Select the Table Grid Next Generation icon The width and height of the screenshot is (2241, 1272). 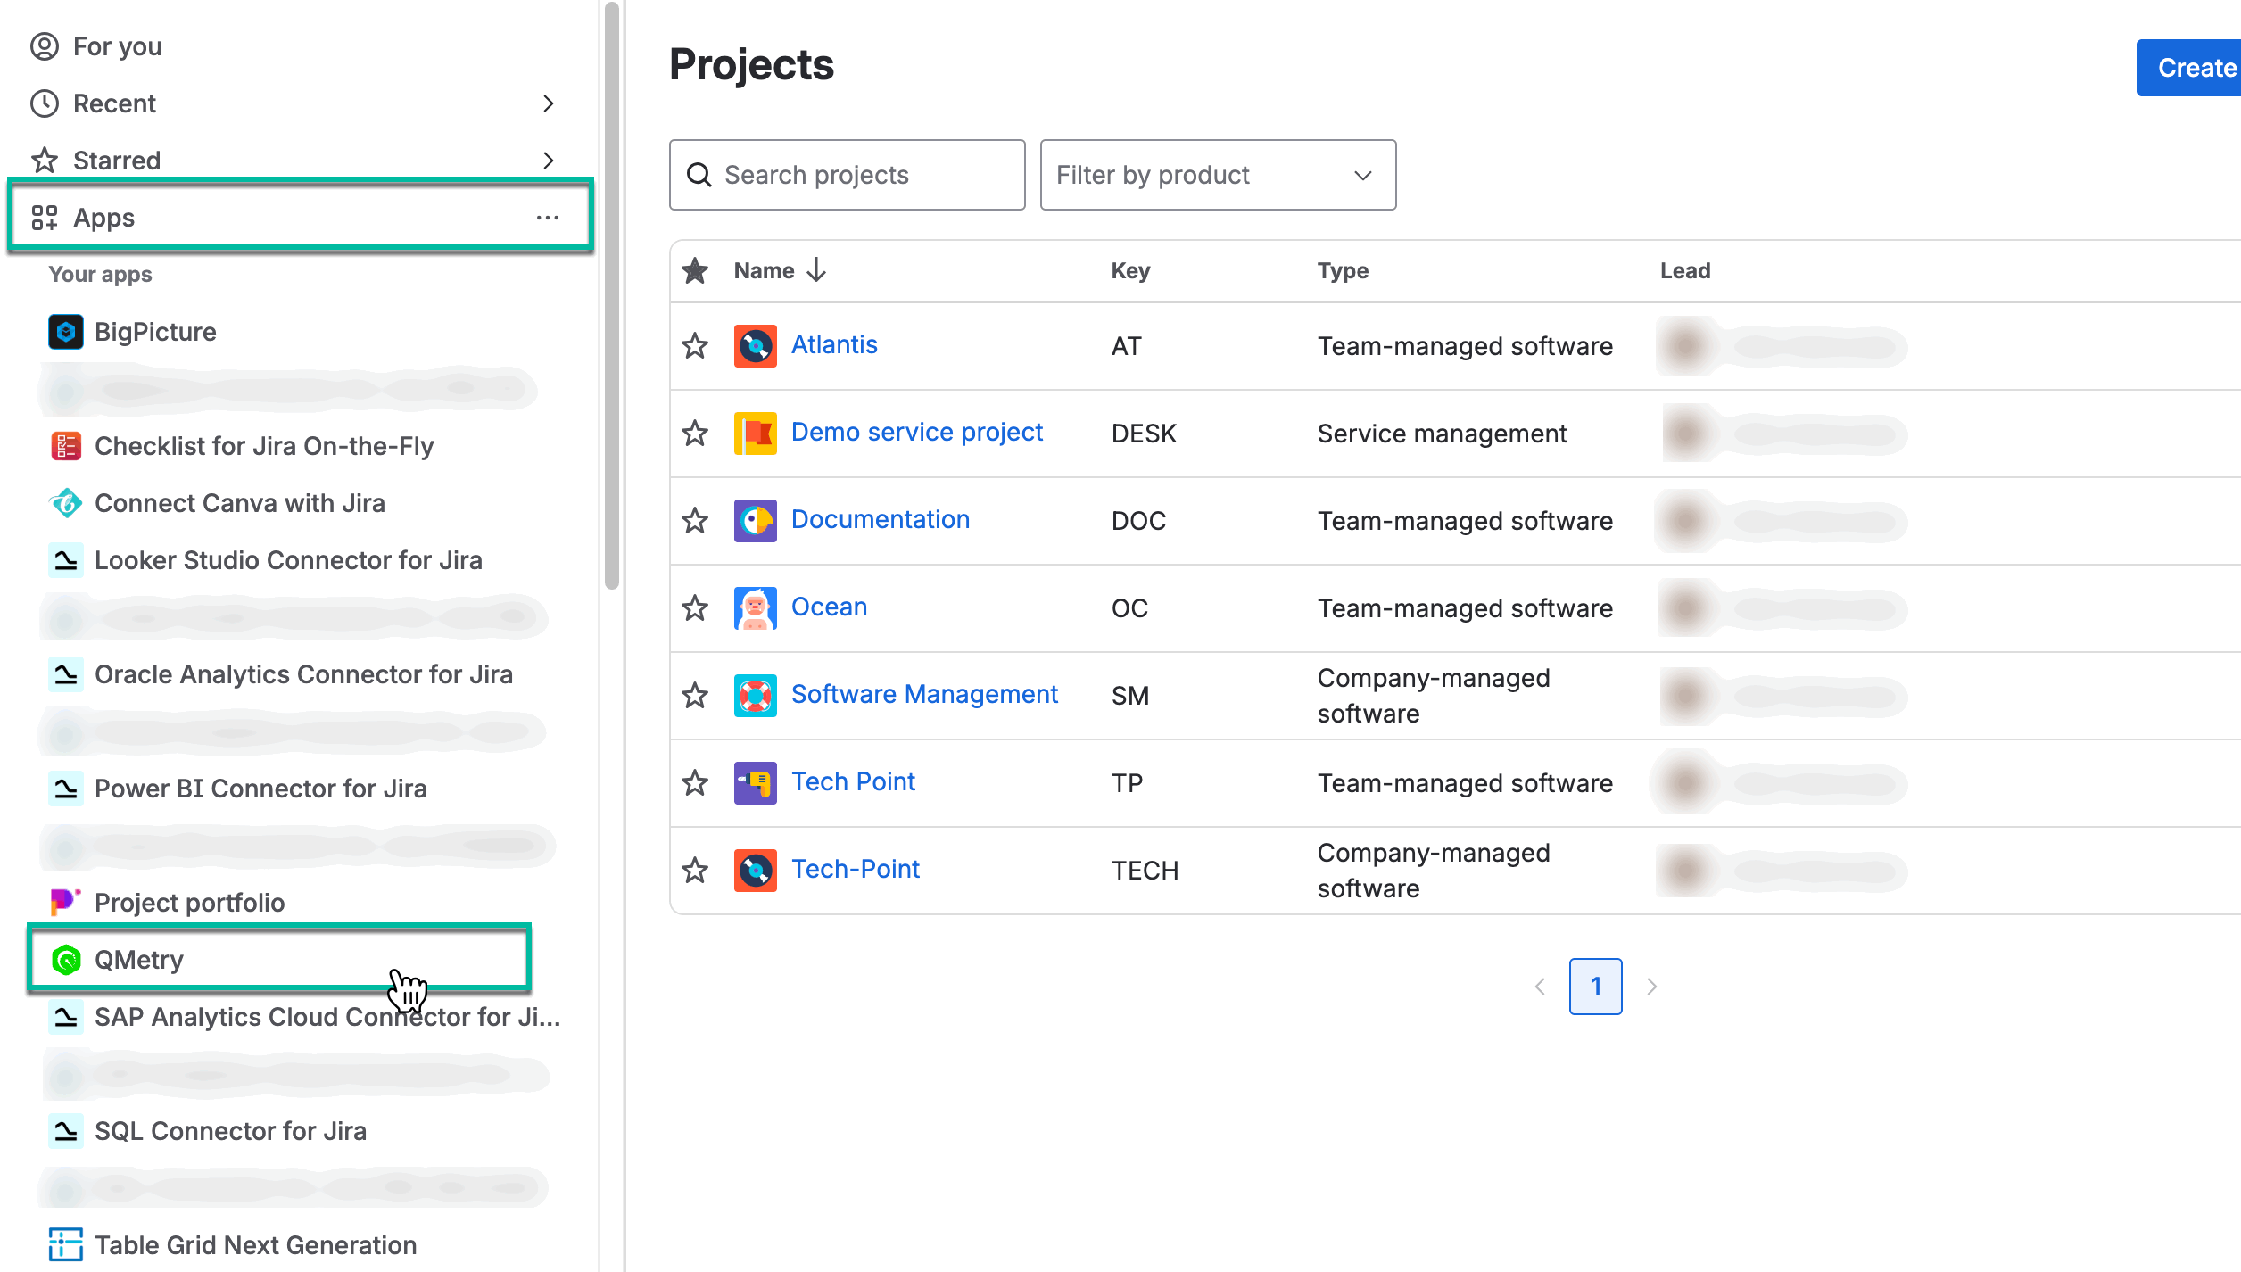tap(64, 1243)
